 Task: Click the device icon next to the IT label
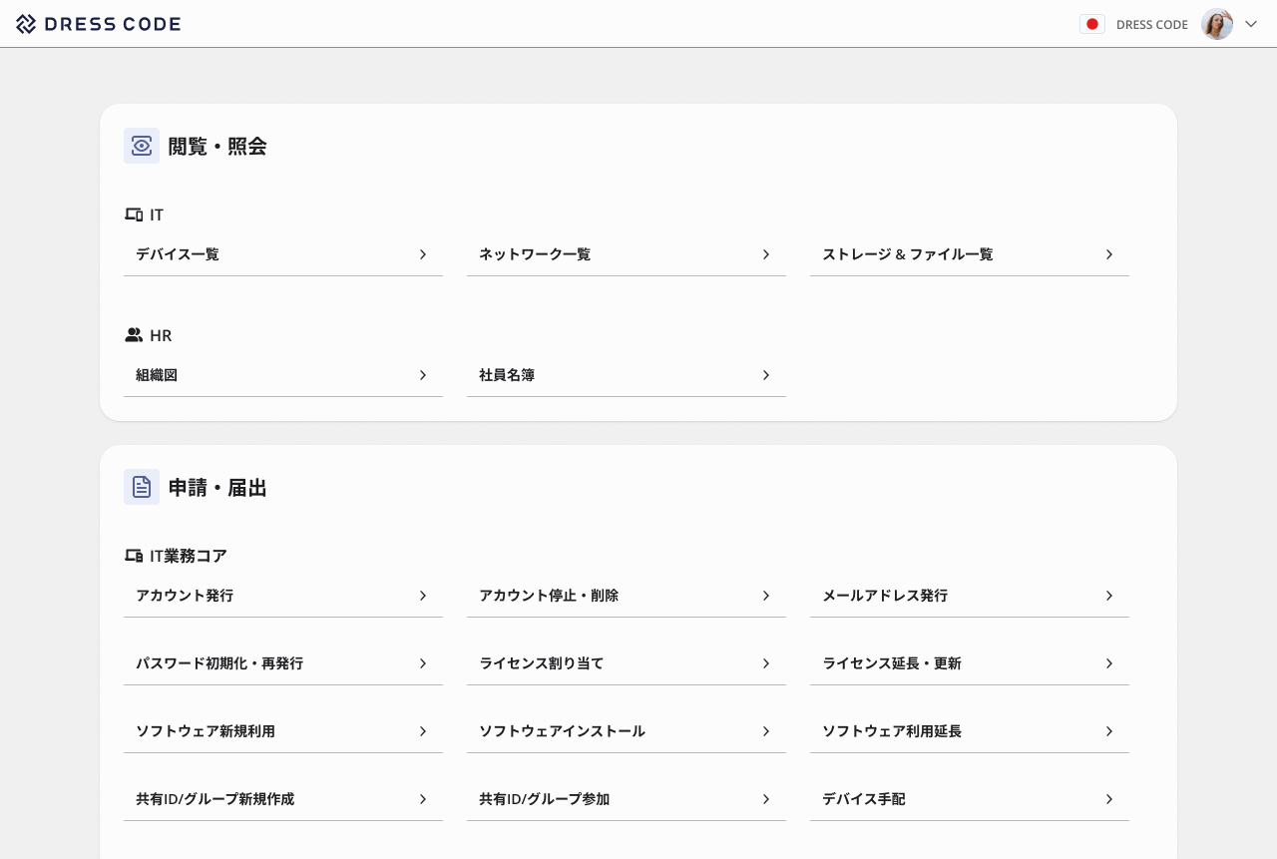pyautogui.click(x=134, y=214)
